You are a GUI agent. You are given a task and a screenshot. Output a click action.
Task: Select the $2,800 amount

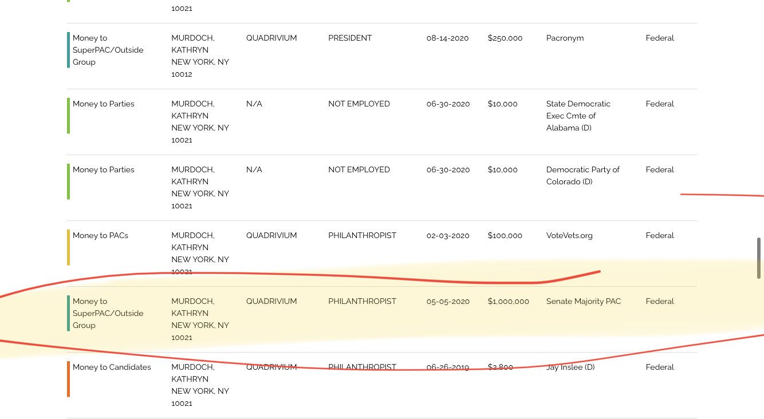coord(501,367)
